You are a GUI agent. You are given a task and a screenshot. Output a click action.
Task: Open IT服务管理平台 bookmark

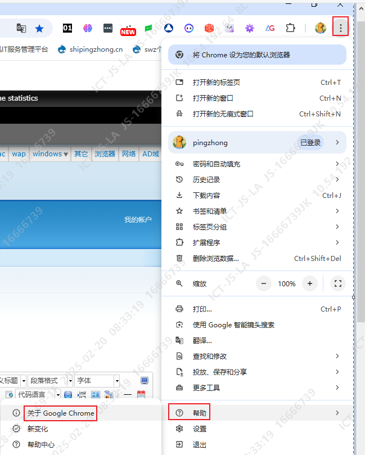(24, 49)
